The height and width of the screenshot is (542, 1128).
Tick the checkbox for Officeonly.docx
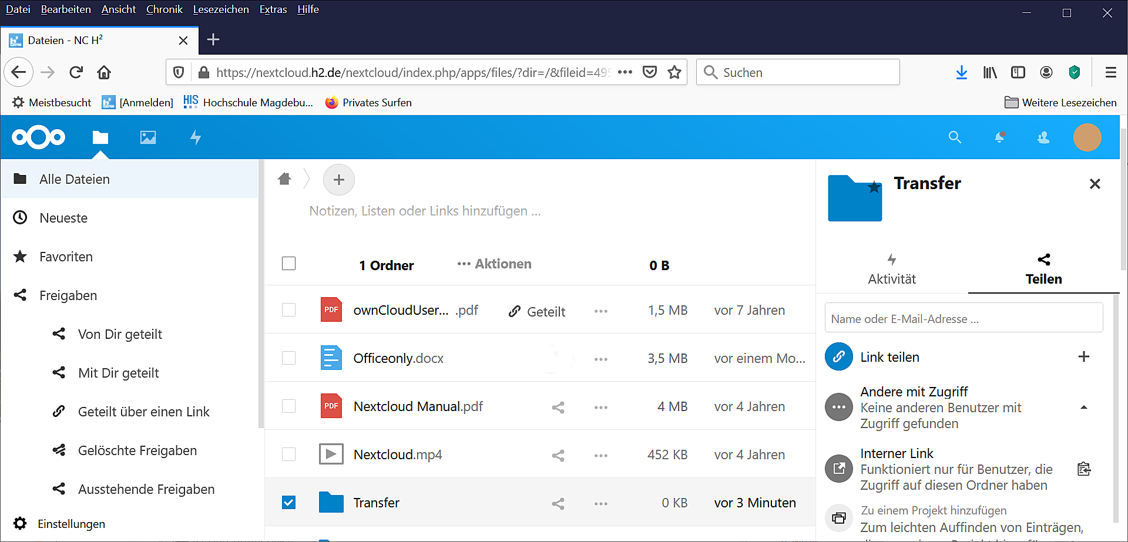tap(288, 358)
